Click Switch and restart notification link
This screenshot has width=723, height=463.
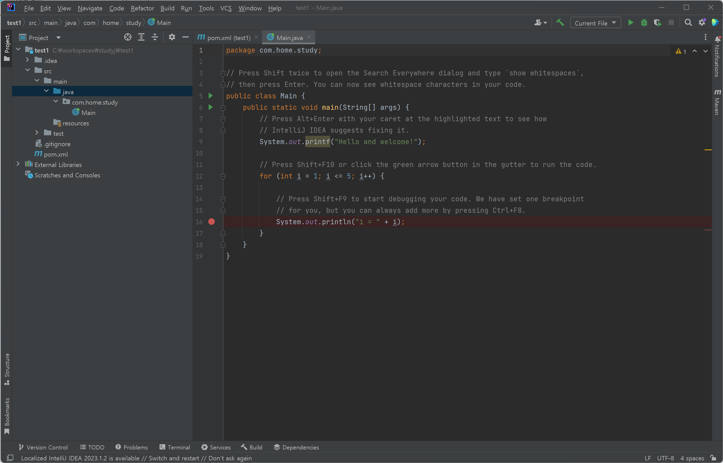coord(174,458)
